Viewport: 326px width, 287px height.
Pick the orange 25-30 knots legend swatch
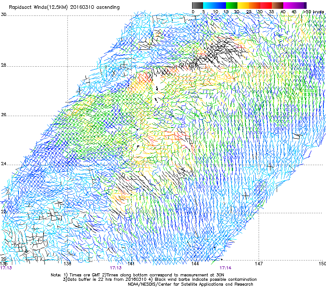pyautogui.click(x=255, y=5)
